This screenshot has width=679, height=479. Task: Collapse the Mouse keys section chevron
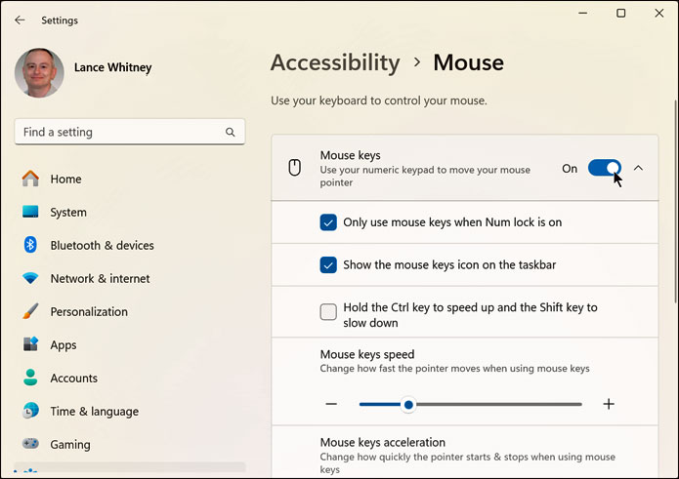tap(638, 169)
